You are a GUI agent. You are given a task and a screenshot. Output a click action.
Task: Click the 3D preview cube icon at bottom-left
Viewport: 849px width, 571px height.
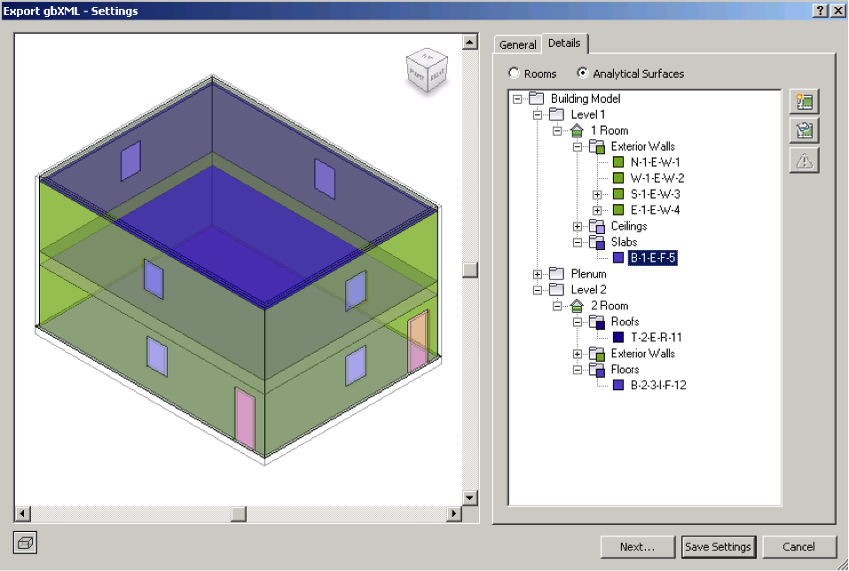(25, 542)
